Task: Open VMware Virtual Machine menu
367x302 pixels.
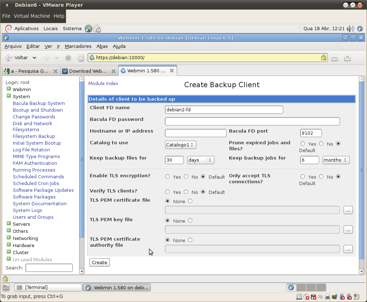Action: click(32, 16)
